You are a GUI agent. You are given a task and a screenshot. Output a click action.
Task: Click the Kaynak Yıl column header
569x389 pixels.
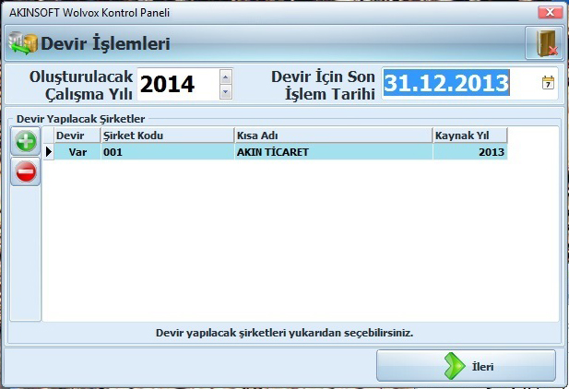[x=470, y=136]
